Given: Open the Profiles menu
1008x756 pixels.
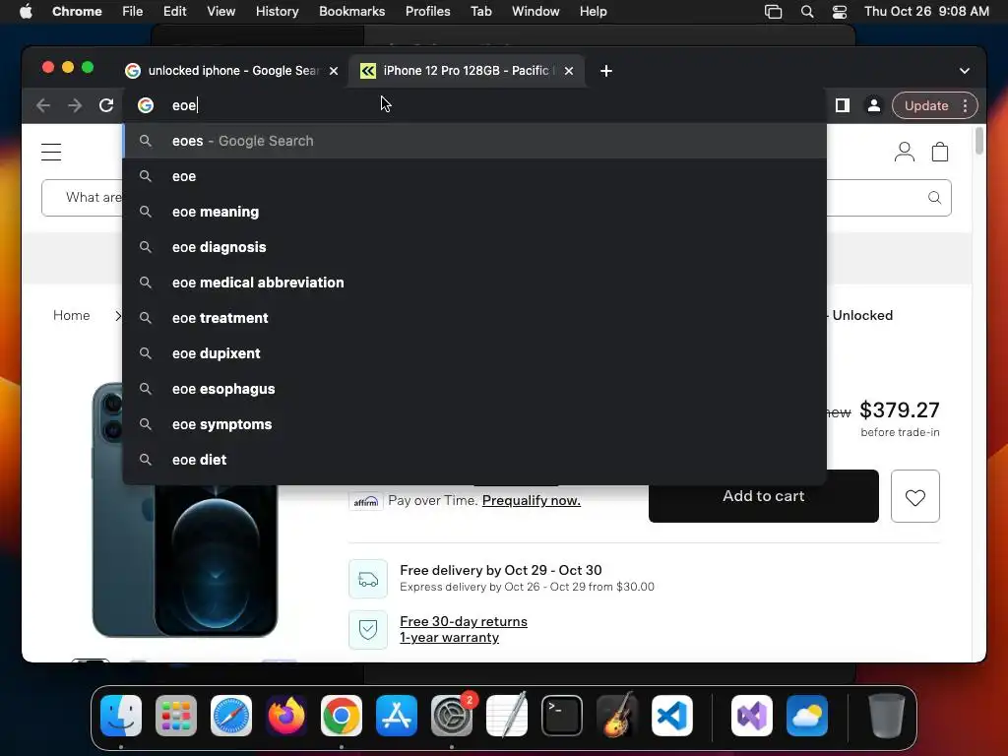Looking at the screenshot, I should [x=427, y=12].
